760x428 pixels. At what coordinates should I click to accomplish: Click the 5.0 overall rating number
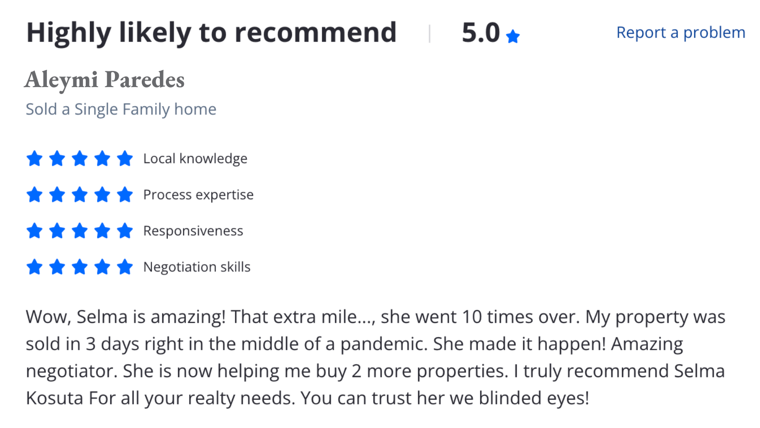point(481,33)
